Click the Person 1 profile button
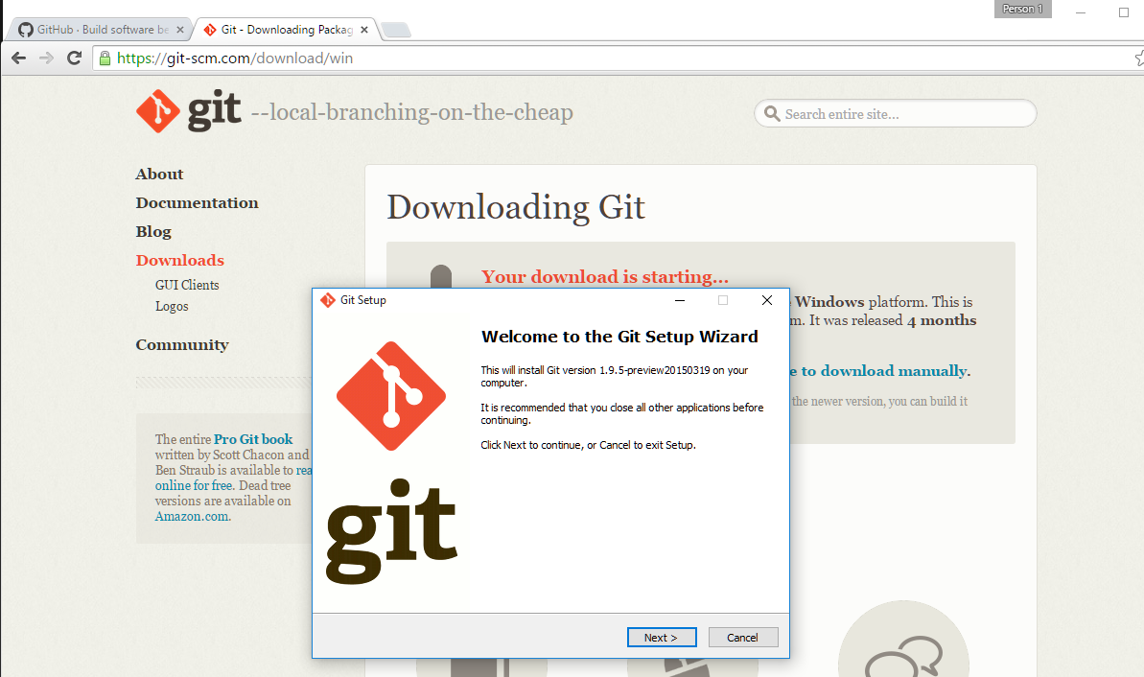This screenshot has height=677, width=1144. tap(1021, 8)
